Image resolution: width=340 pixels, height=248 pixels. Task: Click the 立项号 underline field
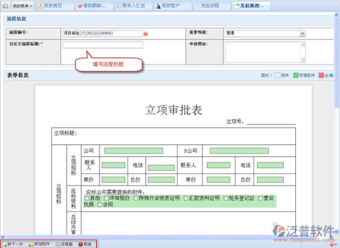[x=271, y=122]
